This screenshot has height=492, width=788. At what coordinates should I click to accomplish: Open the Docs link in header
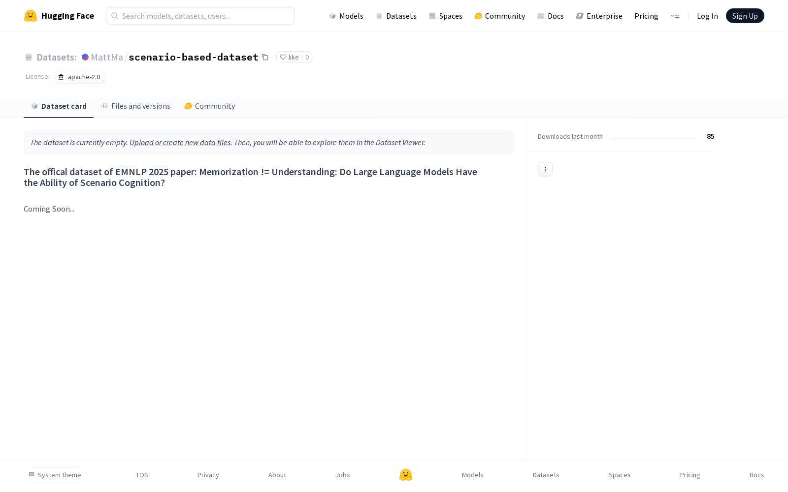pos(551,16)
